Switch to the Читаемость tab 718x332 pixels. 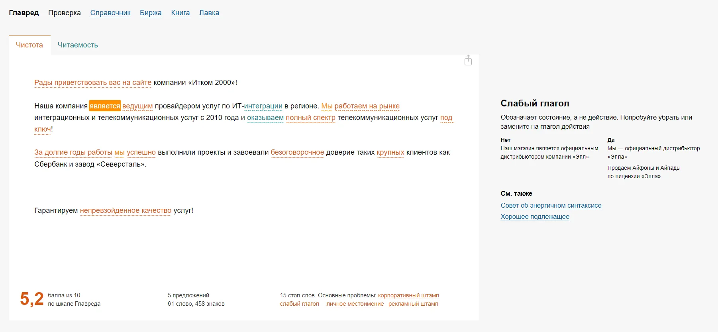pos(78,45)
